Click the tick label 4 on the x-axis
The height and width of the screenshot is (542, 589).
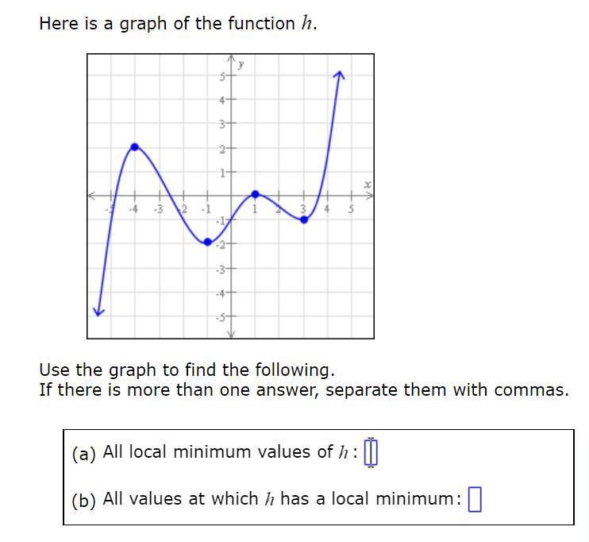(x=327, y=209)
